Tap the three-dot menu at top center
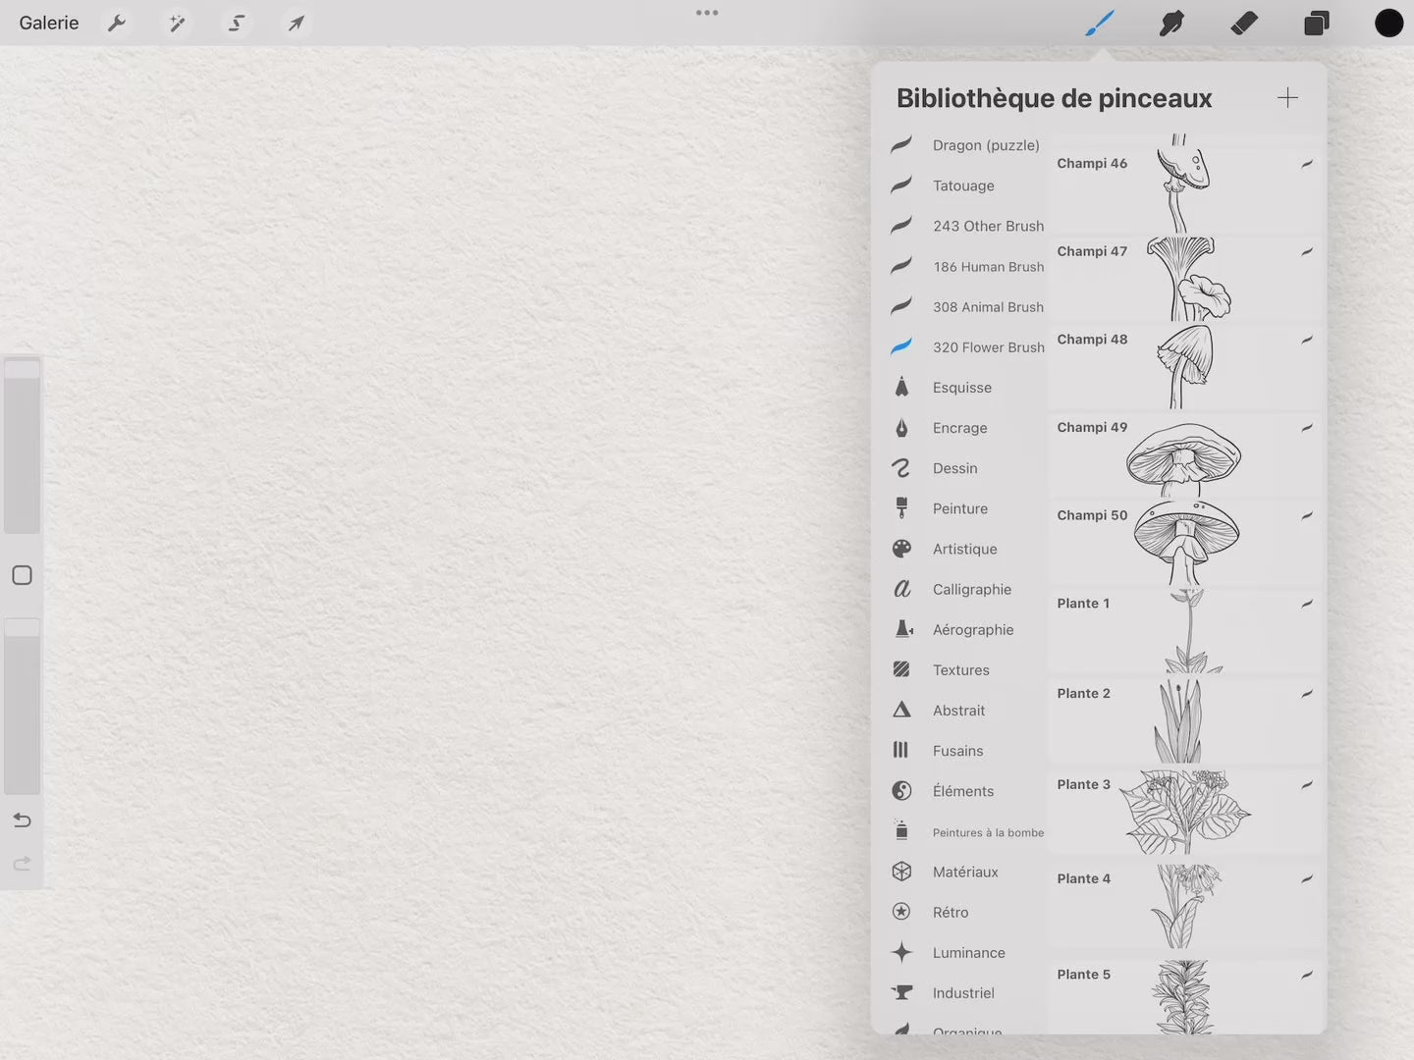 (707, 13)
